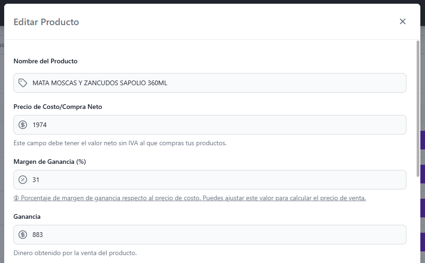This screenshot has width=425, height=263.
Task: Click the Dinero obtenido por la venta hint
Action: pyautogui.click(x=75, y=253)
